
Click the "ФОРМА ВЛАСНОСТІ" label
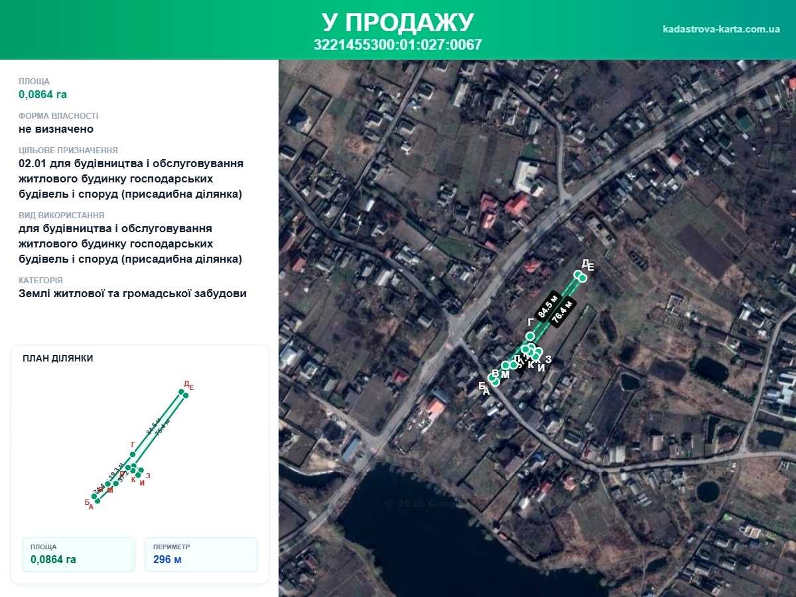(58, 116)
